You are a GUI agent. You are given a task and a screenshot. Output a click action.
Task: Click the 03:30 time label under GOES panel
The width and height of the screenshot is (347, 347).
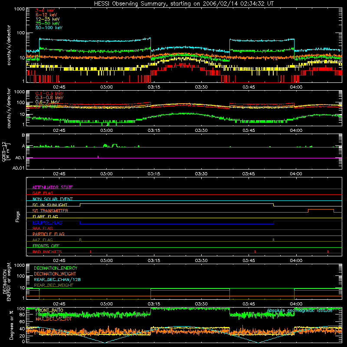[201, 174]
